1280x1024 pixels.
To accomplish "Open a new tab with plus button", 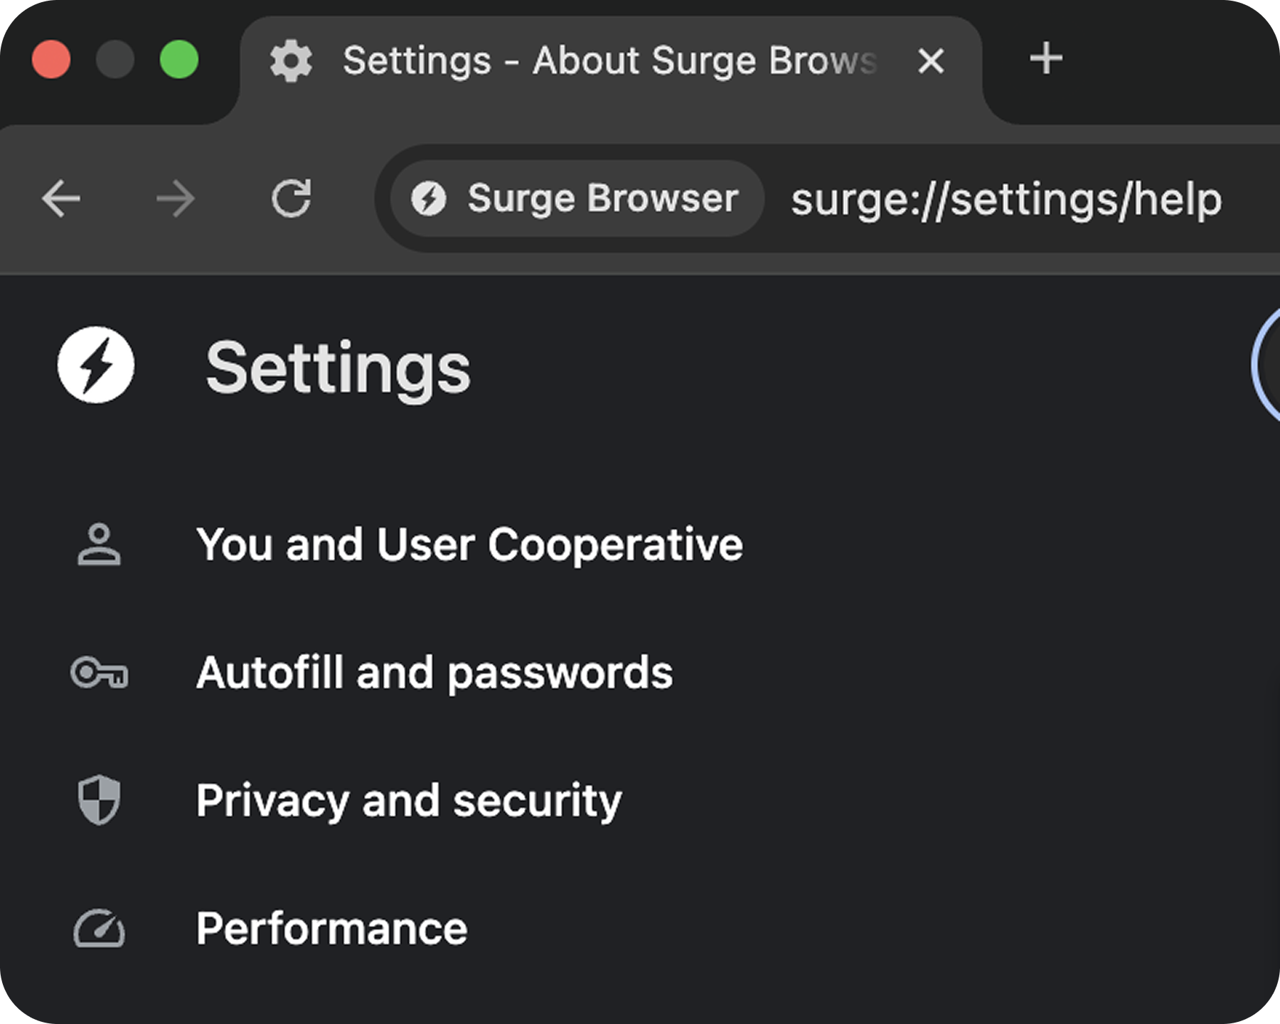I will pyautogui.click(x=1046, y=59).
